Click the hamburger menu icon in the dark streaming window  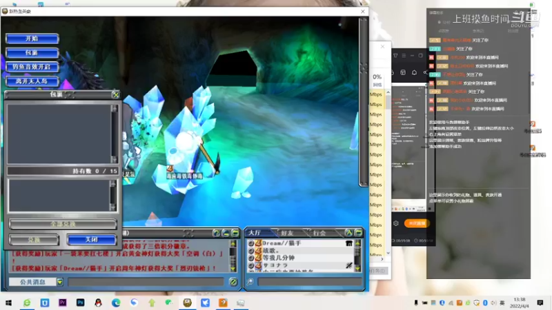404,56
